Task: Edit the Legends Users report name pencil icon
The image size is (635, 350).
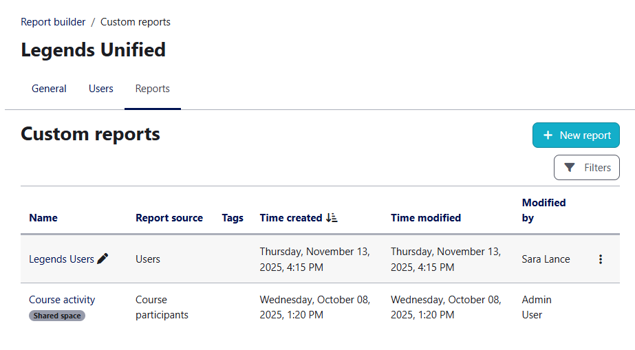Action: pos(103,259)
